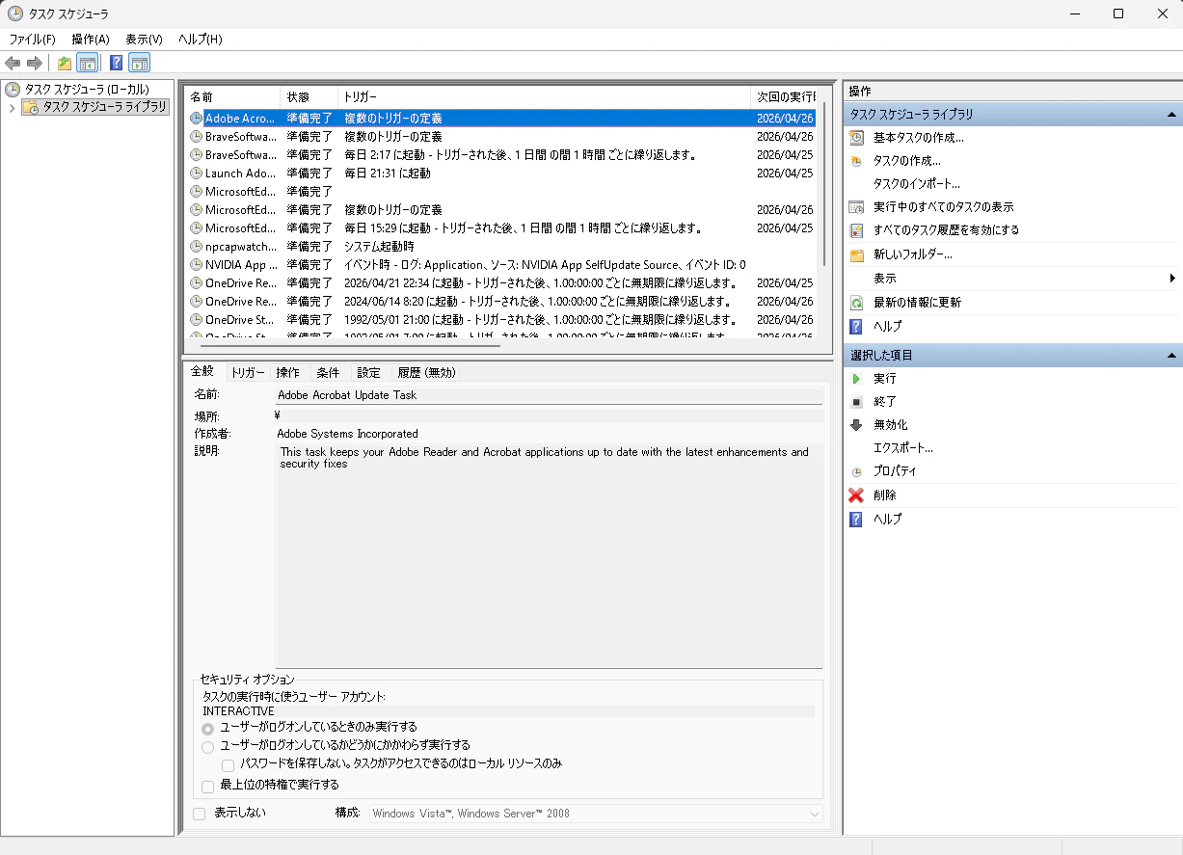Click the タスク スケジューラ (ローカル) tree root icon
This screenshot has height=855, width=1183.
pyautogui.click(x=13, y=90)
